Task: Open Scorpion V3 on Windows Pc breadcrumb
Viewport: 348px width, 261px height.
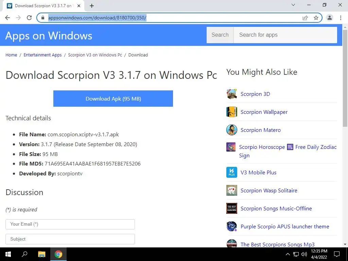Action: 95,55
